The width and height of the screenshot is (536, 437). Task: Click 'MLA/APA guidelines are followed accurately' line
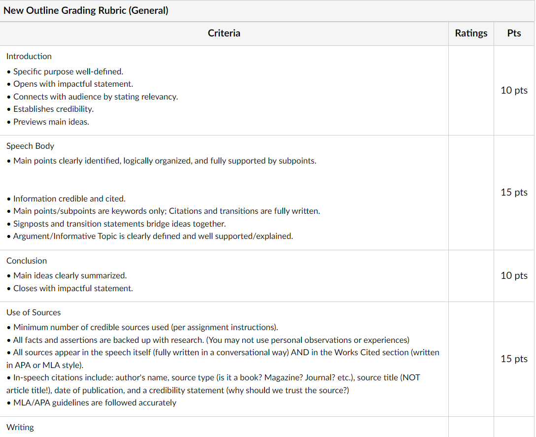[91, 403]
